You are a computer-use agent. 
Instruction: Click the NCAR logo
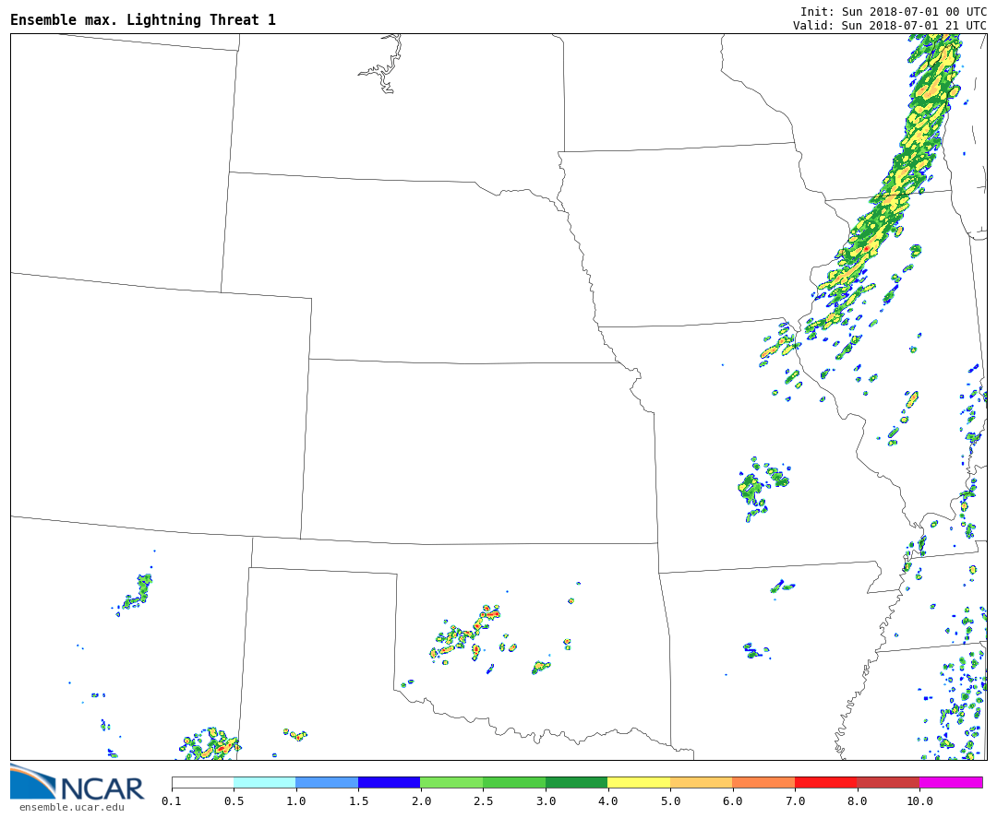[78, 782]
